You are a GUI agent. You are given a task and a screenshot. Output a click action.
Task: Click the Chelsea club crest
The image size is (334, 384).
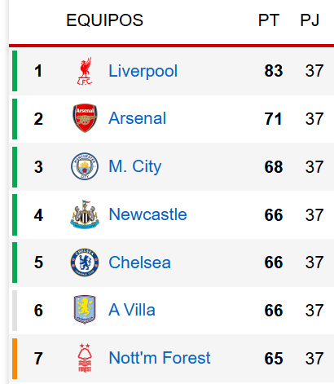pyautogui.click(x=85, y=263)
